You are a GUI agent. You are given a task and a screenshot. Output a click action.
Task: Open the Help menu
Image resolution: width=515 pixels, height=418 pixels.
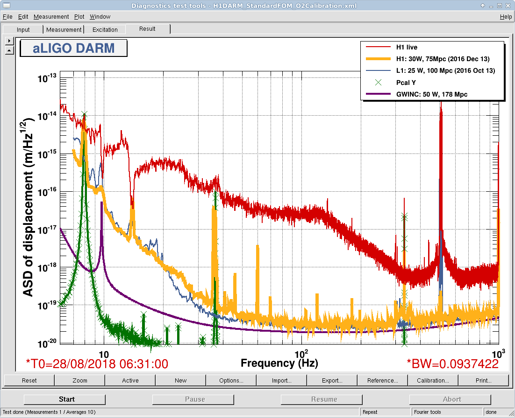506,17
